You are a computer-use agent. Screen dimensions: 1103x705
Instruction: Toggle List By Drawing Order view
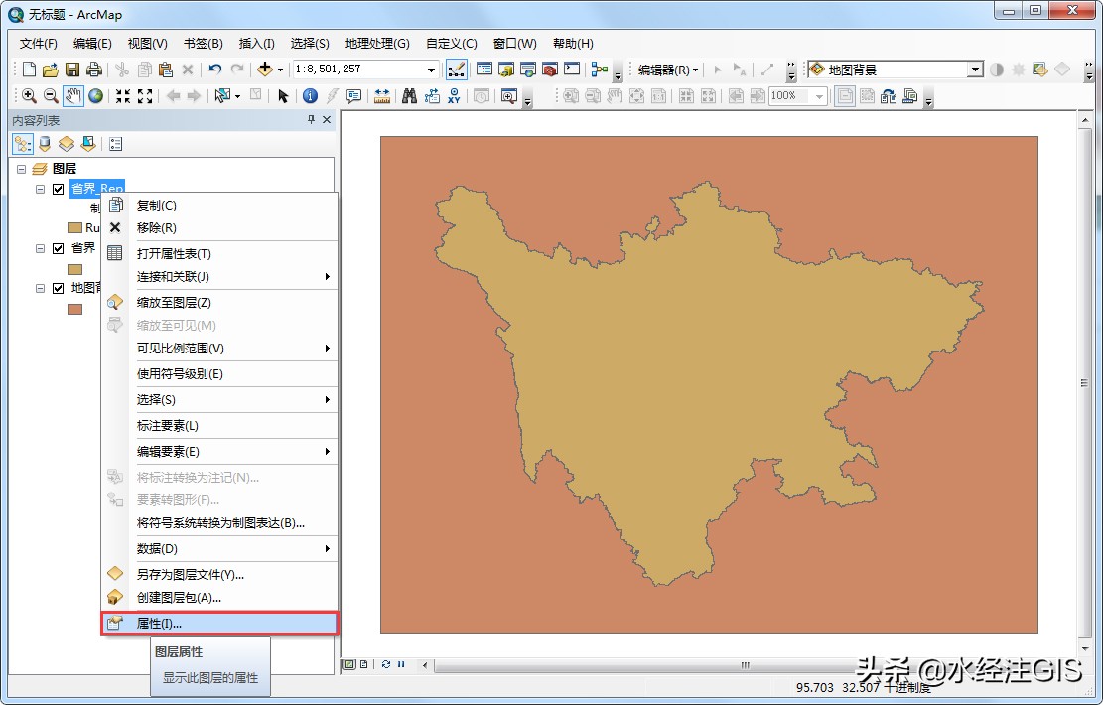point(23,144)
